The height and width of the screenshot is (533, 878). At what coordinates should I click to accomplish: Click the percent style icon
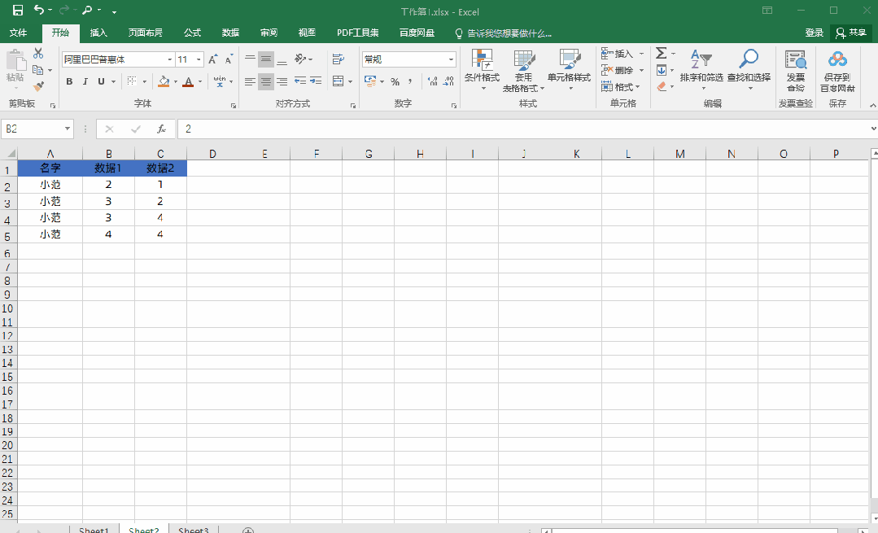coord(395,81)
